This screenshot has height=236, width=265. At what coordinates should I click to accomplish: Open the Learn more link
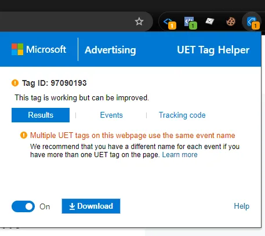(x=180, y=155)
